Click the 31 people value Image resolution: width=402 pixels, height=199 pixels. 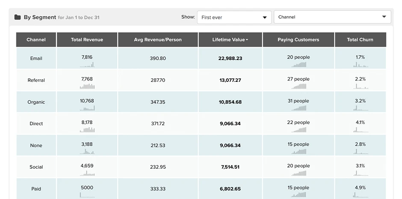tap(299, 101)
